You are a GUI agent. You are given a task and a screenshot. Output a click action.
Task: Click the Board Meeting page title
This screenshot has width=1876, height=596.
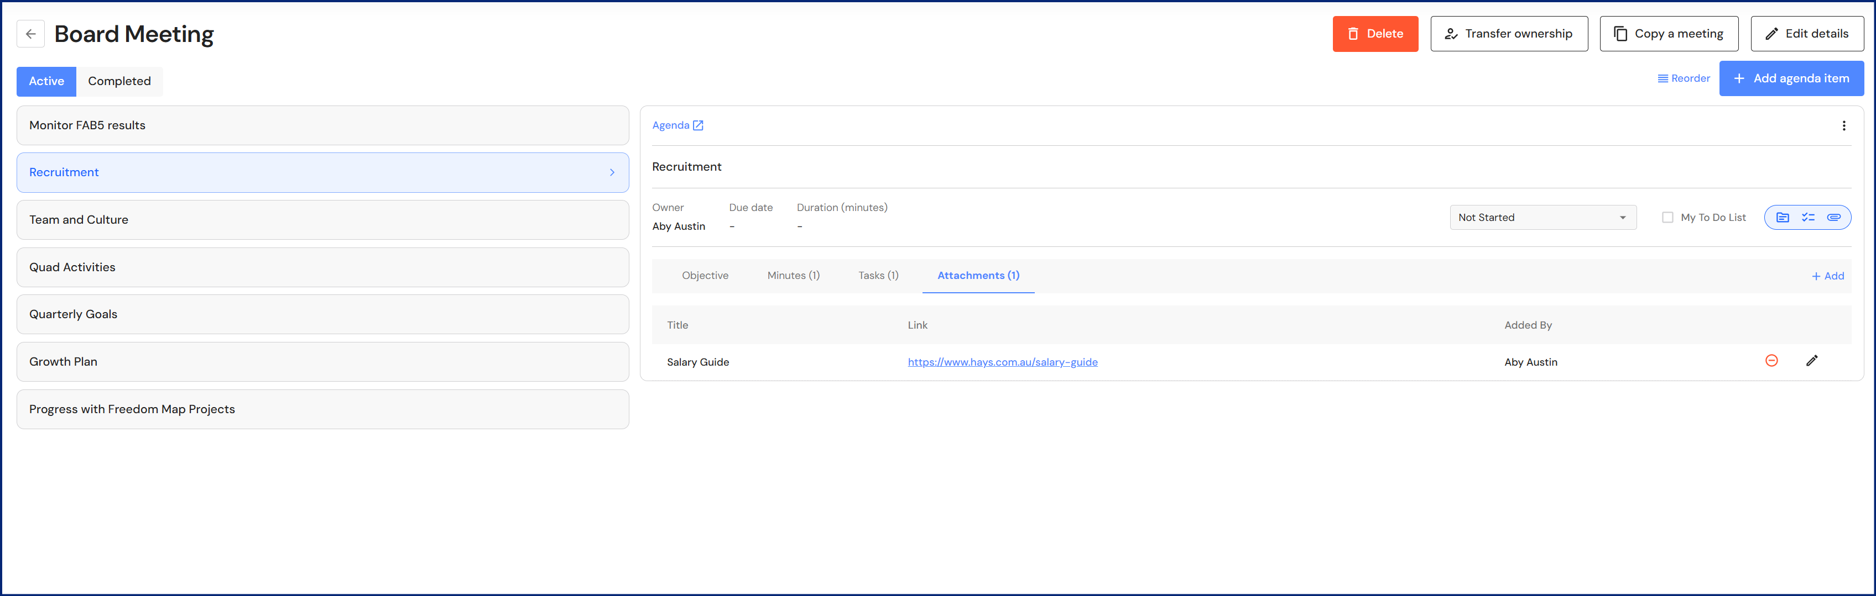click(x=134, y=34)
